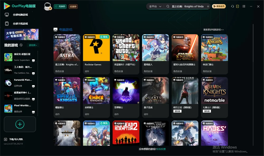Click the Sonic Superstars game icon
Viewport: 264px width, 156px height.
(8, 57)
